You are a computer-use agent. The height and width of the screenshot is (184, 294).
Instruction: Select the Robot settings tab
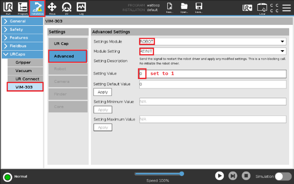(x=68, y=69)
